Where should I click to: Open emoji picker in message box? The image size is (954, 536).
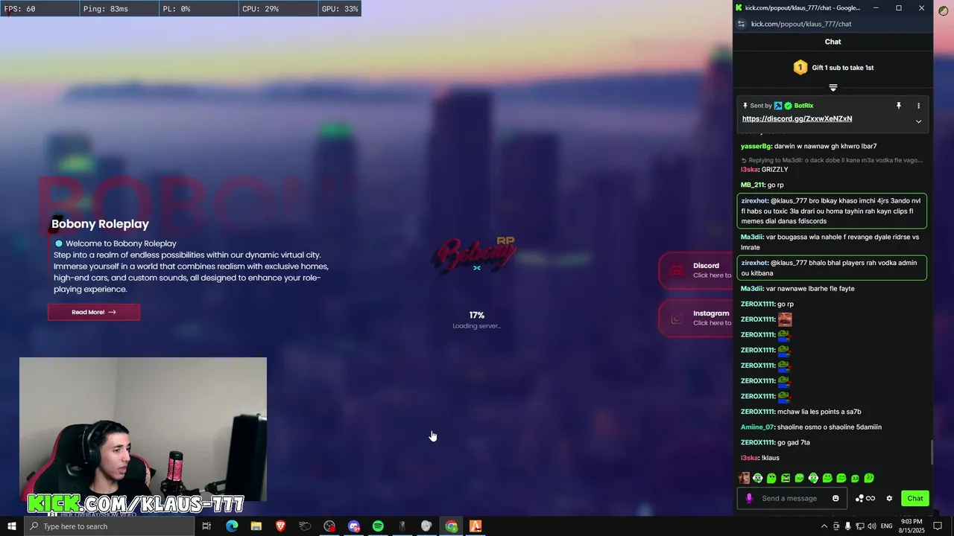coord(835,499)
